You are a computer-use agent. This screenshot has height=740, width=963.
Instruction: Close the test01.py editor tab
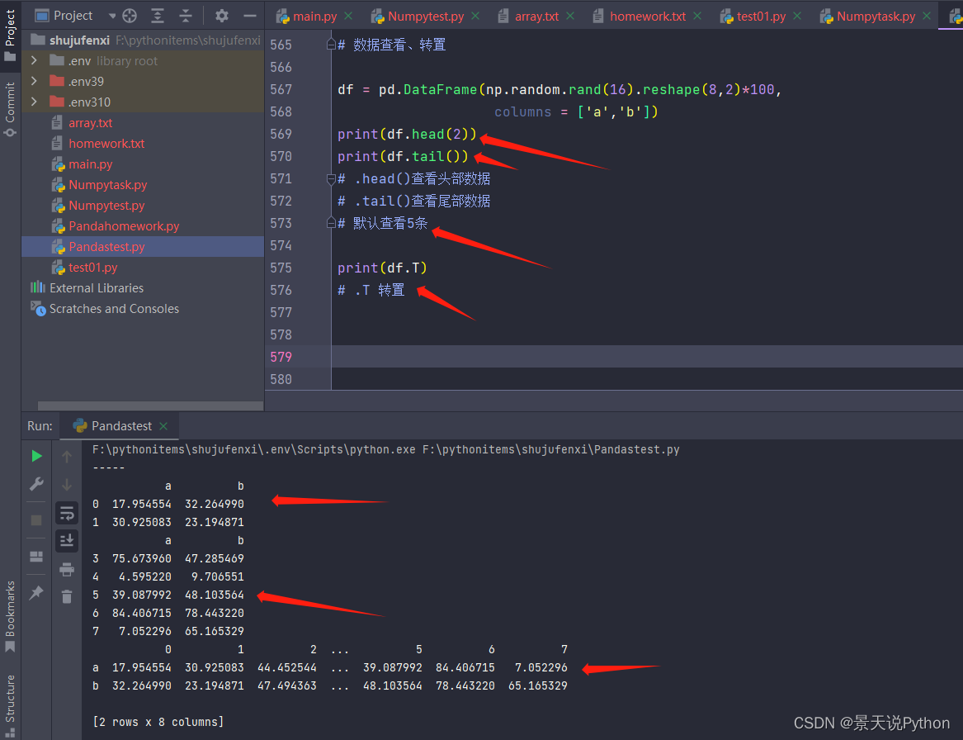point(797,16)
